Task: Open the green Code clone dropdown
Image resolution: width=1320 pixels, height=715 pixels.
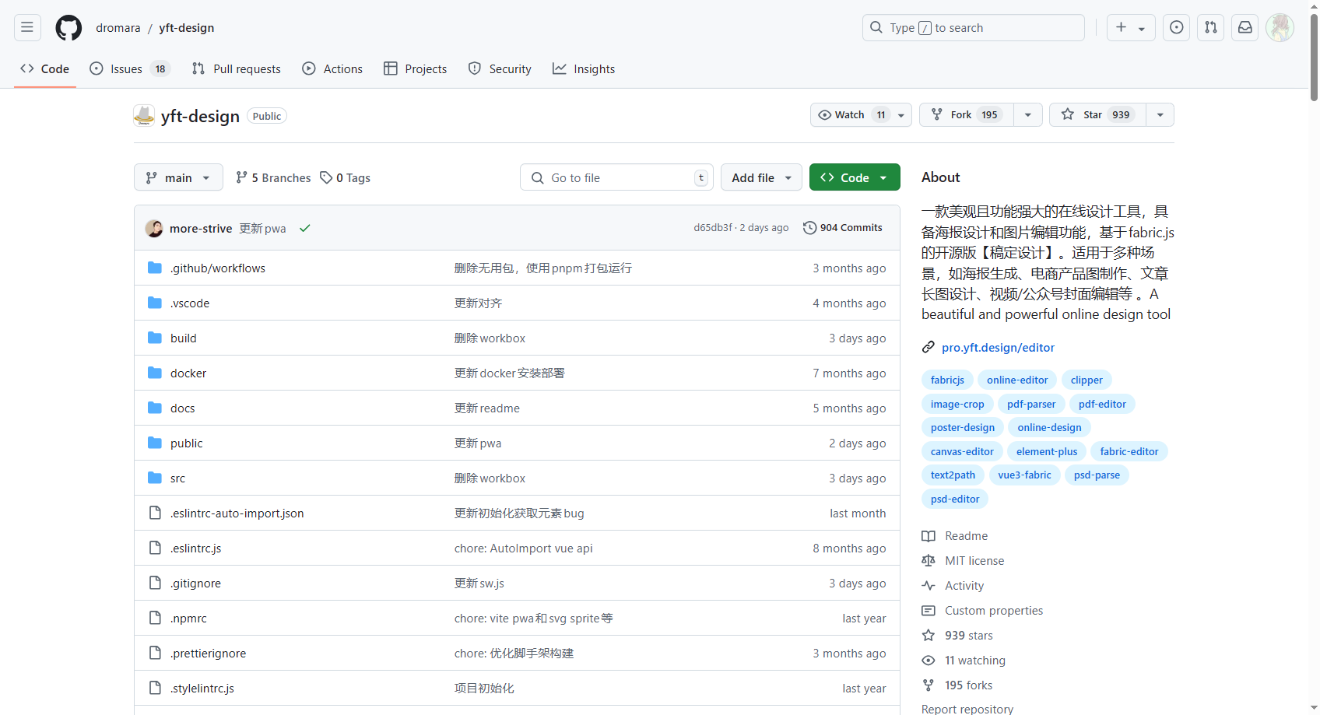Action: (x=855, y=177)
